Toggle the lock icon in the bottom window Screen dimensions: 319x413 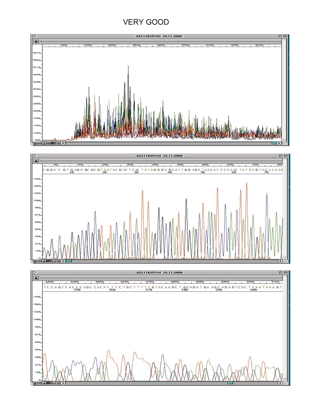pos(36,278)
